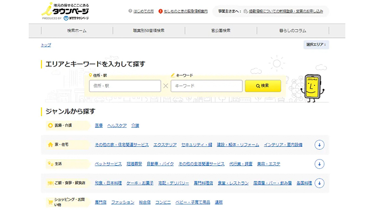
Task: Open the 検索ホーム tab
Action: pos(77,31)
